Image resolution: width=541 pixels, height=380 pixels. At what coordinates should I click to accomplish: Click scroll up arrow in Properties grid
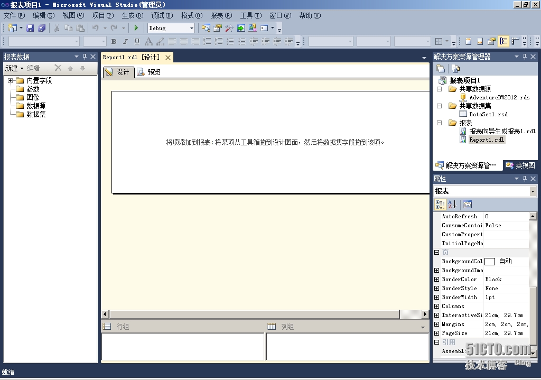(533, 216)
